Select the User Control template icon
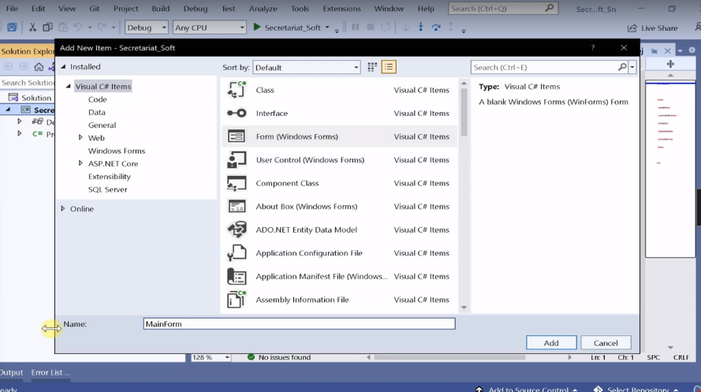This screenshot has width=701, height=392. pyautogui.click(x=236, y=159)
